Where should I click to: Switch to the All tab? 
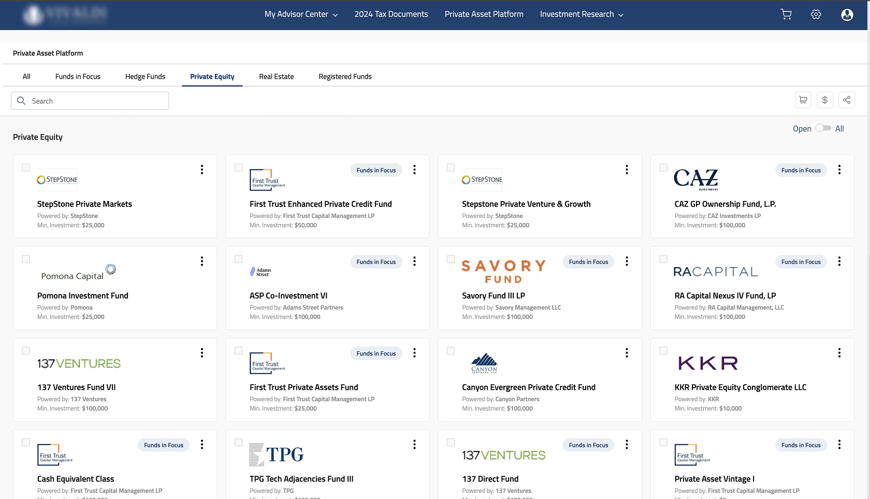point(26,77)
